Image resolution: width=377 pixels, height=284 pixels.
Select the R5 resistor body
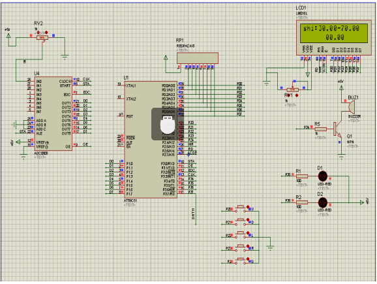coord(321,129)
